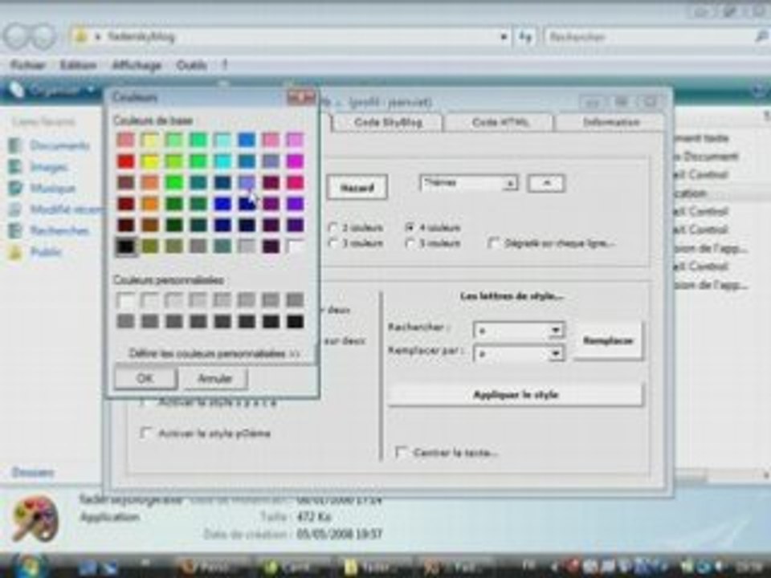
Task: Select the last black custom color slot
Action: pos(295,321)
